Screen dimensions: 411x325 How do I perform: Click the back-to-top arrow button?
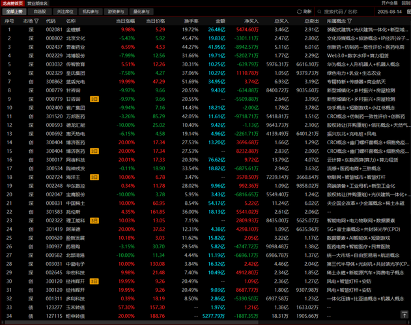[404, 314]
